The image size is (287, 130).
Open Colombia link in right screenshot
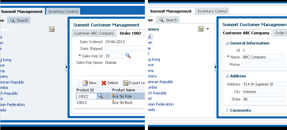point(152,87)
